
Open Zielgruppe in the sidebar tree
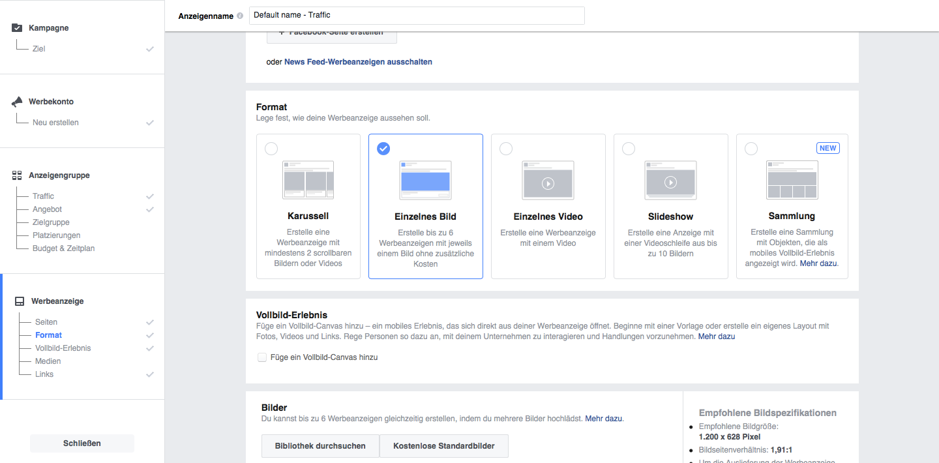point(51,222)
